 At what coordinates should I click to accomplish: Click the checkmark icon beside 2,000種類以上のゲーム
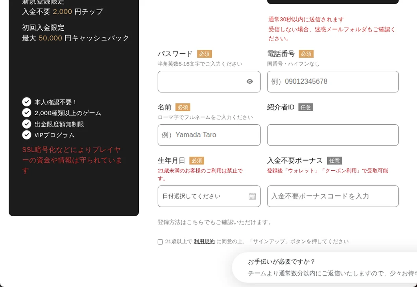click(27, 113)
